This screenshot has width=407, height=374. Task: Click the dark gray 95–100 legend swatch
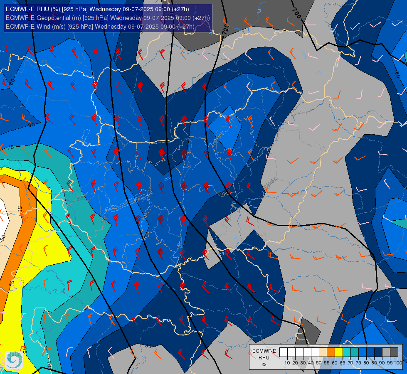click(x=394, y=352)
